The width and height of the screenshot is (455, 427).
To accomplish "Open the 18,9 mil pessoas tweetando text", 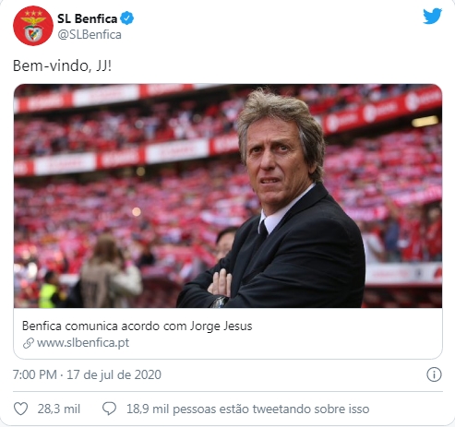I will (247, 409).
